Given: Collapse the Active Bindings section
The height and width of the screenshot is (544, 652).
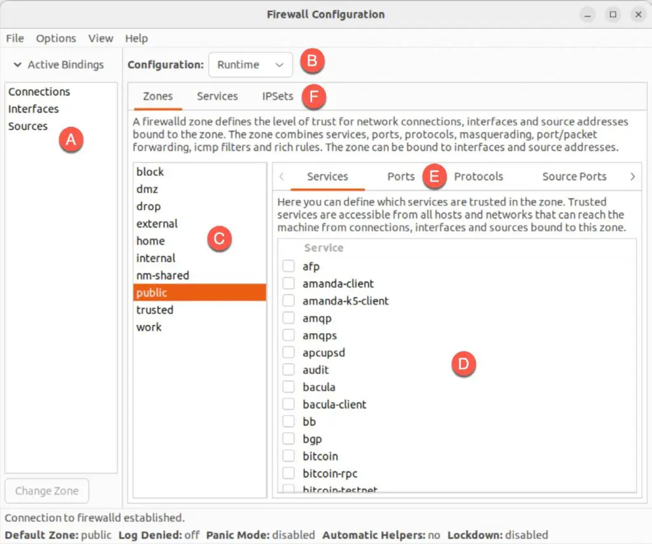Looking at the screenshot, I should coord(60,64).
